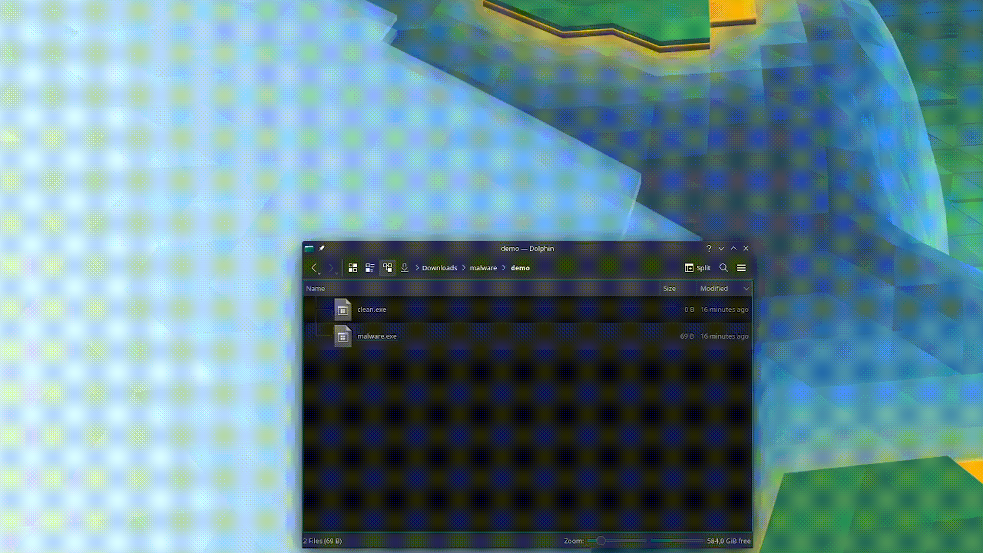The width and height of the screenshot is (983, 553).
Task: Select the clean.exe file
Action: [x=371, y=309]
